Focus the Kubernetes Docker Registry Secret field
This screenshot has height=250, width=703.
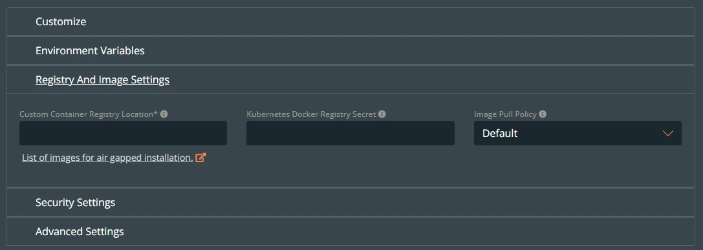(x=350, y=133)
